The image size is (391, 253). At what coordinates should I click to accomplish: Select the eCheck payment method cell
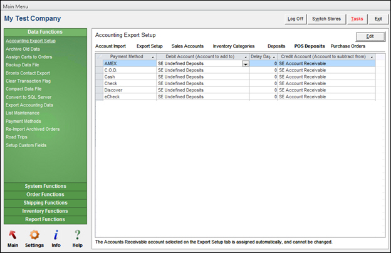point(130,96)
